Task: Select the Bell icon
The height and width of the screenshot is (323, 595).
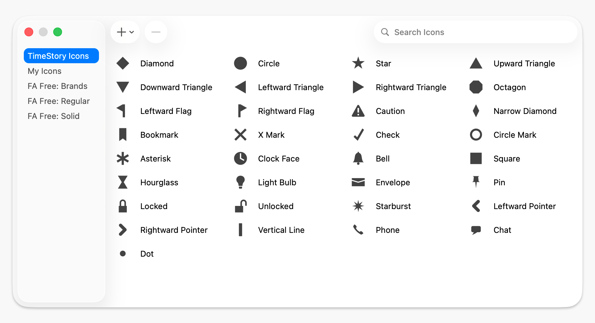Action: coord(358,158)
